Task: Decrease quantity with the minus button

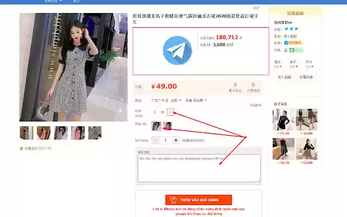Action: click(155, 141)
